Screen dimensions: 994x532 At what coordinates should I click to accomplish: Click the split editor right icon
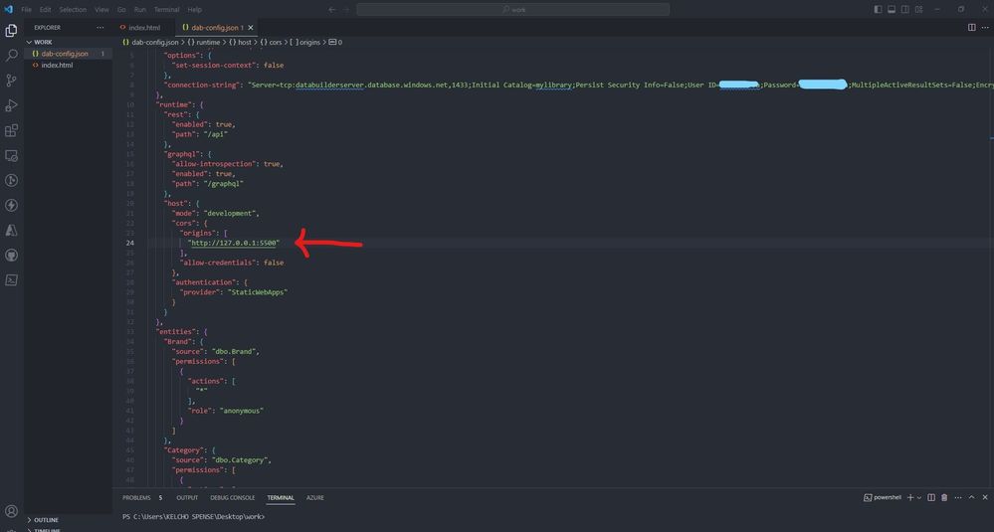click(x=971, y=27)
